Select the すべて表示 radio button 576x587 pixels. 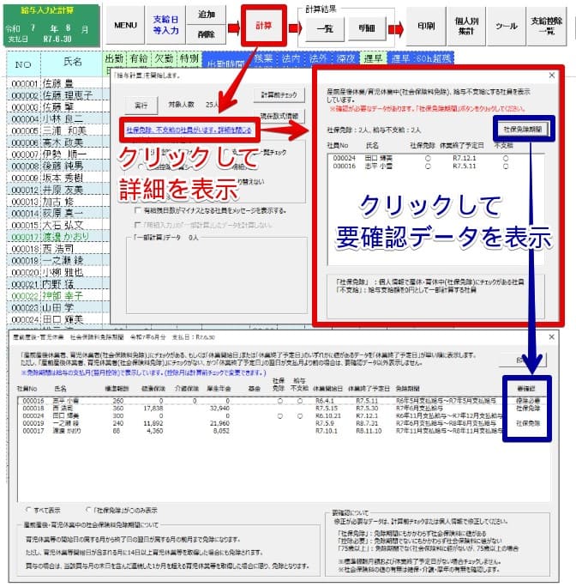tap(29, 510)
